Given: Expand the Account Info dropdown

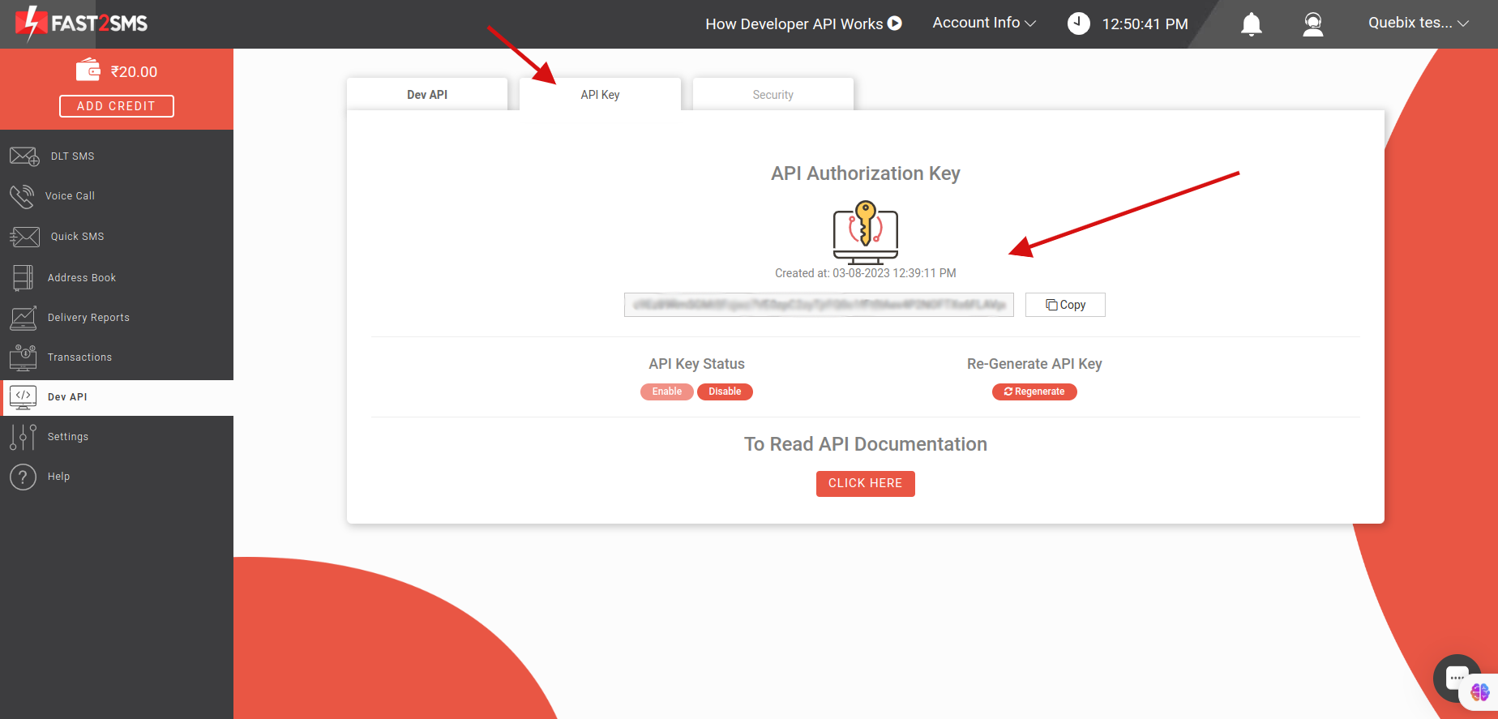Looking at the screenshot, I should click(984, 23).
